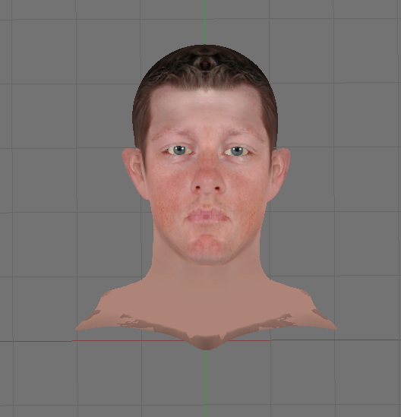Select the pointed chest base of the mesh
This screenshot has height=417, width=401.
pos(207,345)
